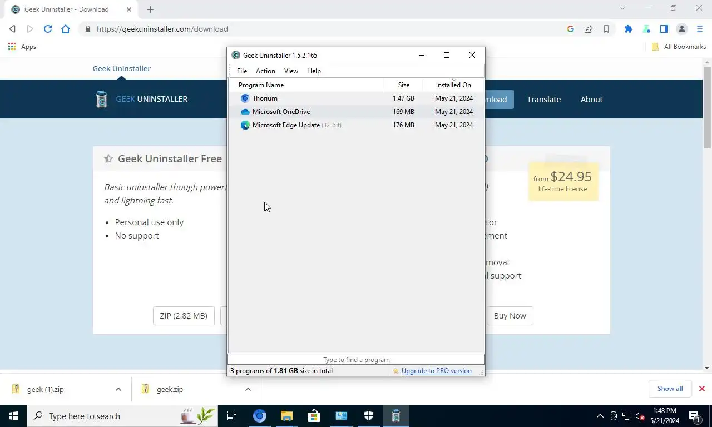The image size is (712, 427).
Task: Click the Geek Uninstaller title bar icon
Action: (x=236, y=55)
